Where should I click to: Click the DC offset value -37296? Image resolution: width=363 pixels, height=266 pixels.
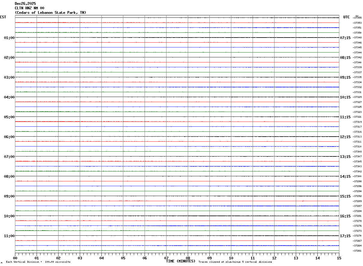[357, 186]
